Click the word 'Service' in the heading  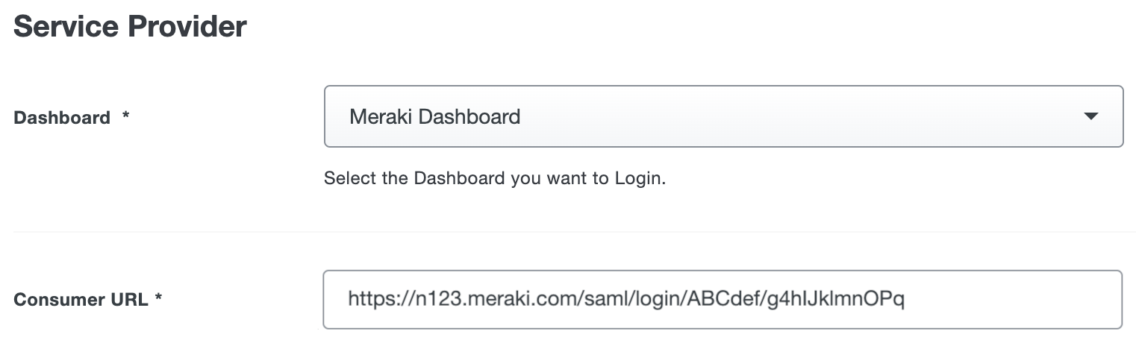(66, 27)
